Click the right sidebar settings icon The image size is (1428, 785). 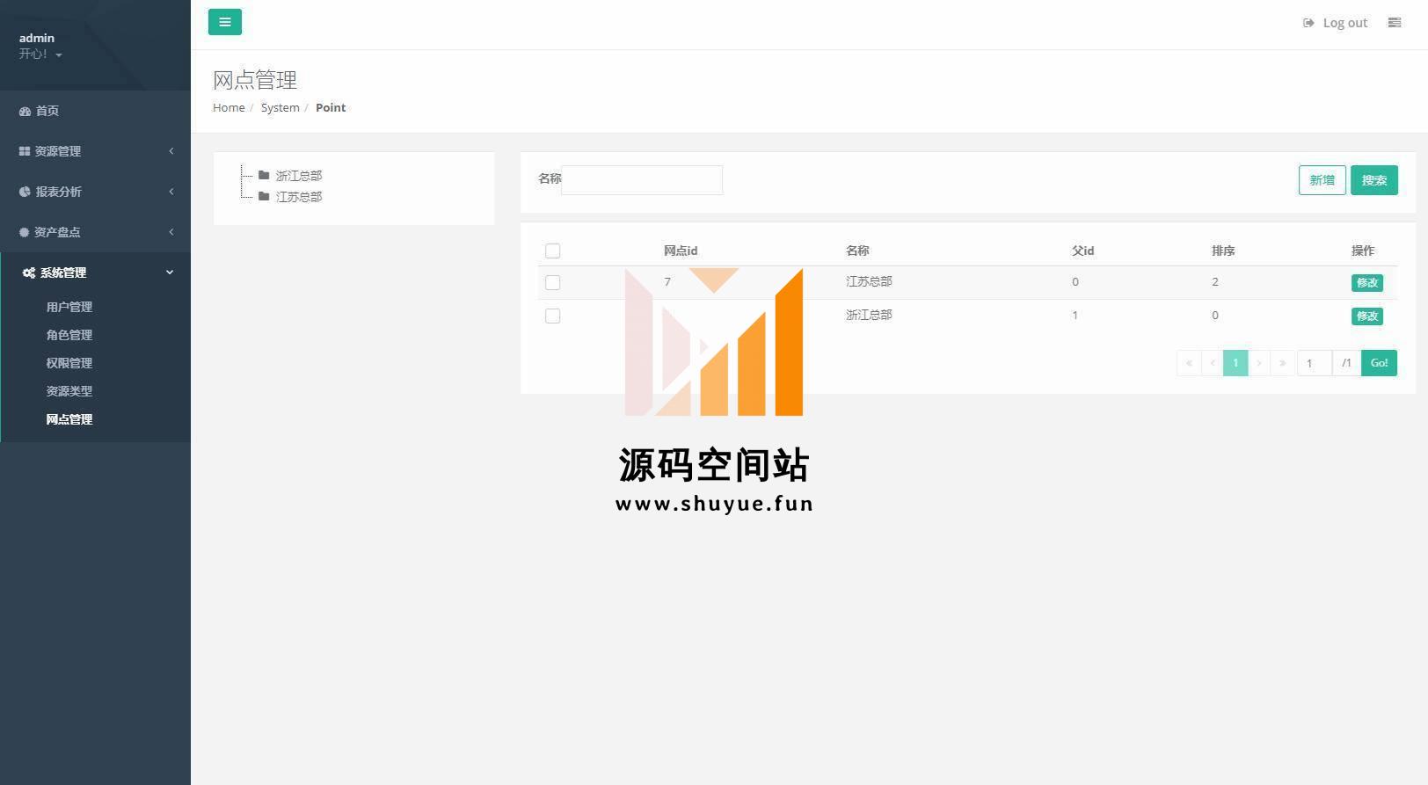click(x=1394, y=23)
